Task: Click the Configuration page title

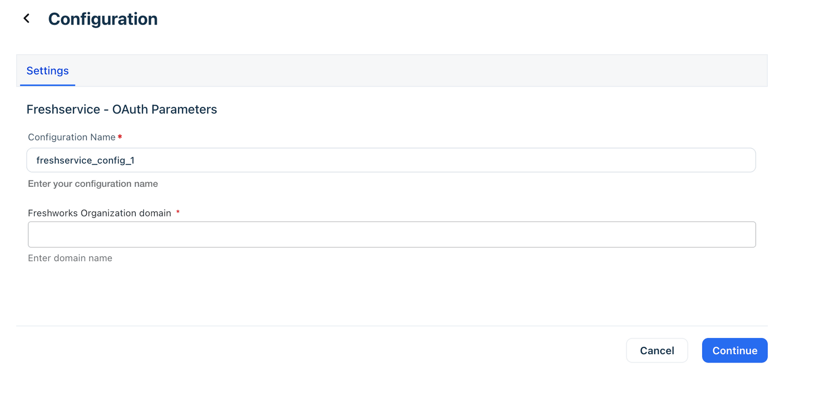Action: 103,19
